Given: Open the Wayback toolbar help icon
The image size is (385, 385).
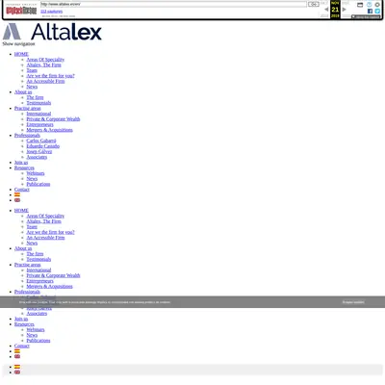Looking at the screenshot, I should 369,5.
